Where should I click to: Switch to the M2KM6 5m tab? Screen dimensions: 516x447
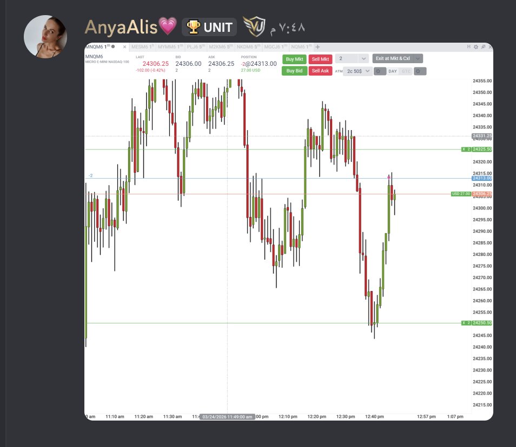[x=221, y=47]
